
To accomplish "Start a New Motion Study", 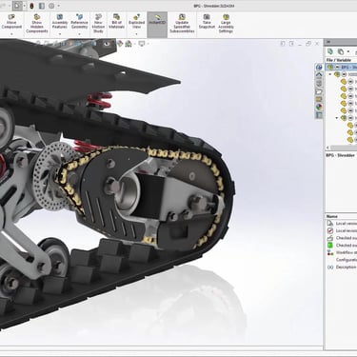I will tap(98, 24).
